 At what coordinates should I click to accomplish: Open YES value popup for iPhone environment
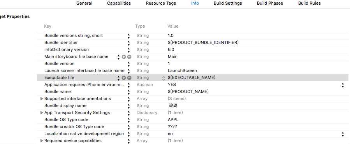[343, 85]
